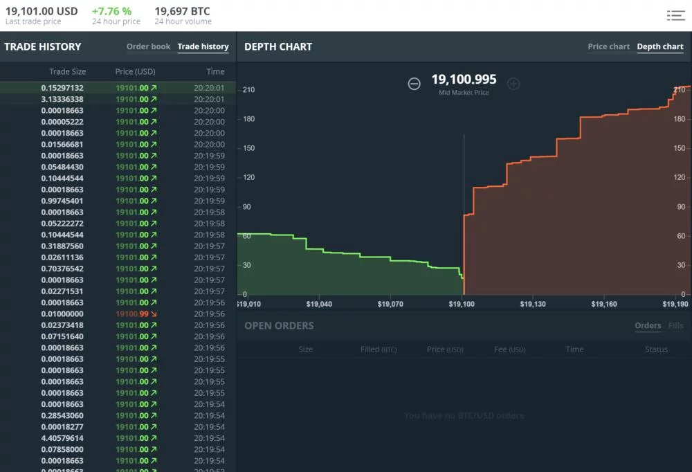Screen dimensions: 692x472
Task: Select trade size 0.05484430 row
Action: pos(118,167)
